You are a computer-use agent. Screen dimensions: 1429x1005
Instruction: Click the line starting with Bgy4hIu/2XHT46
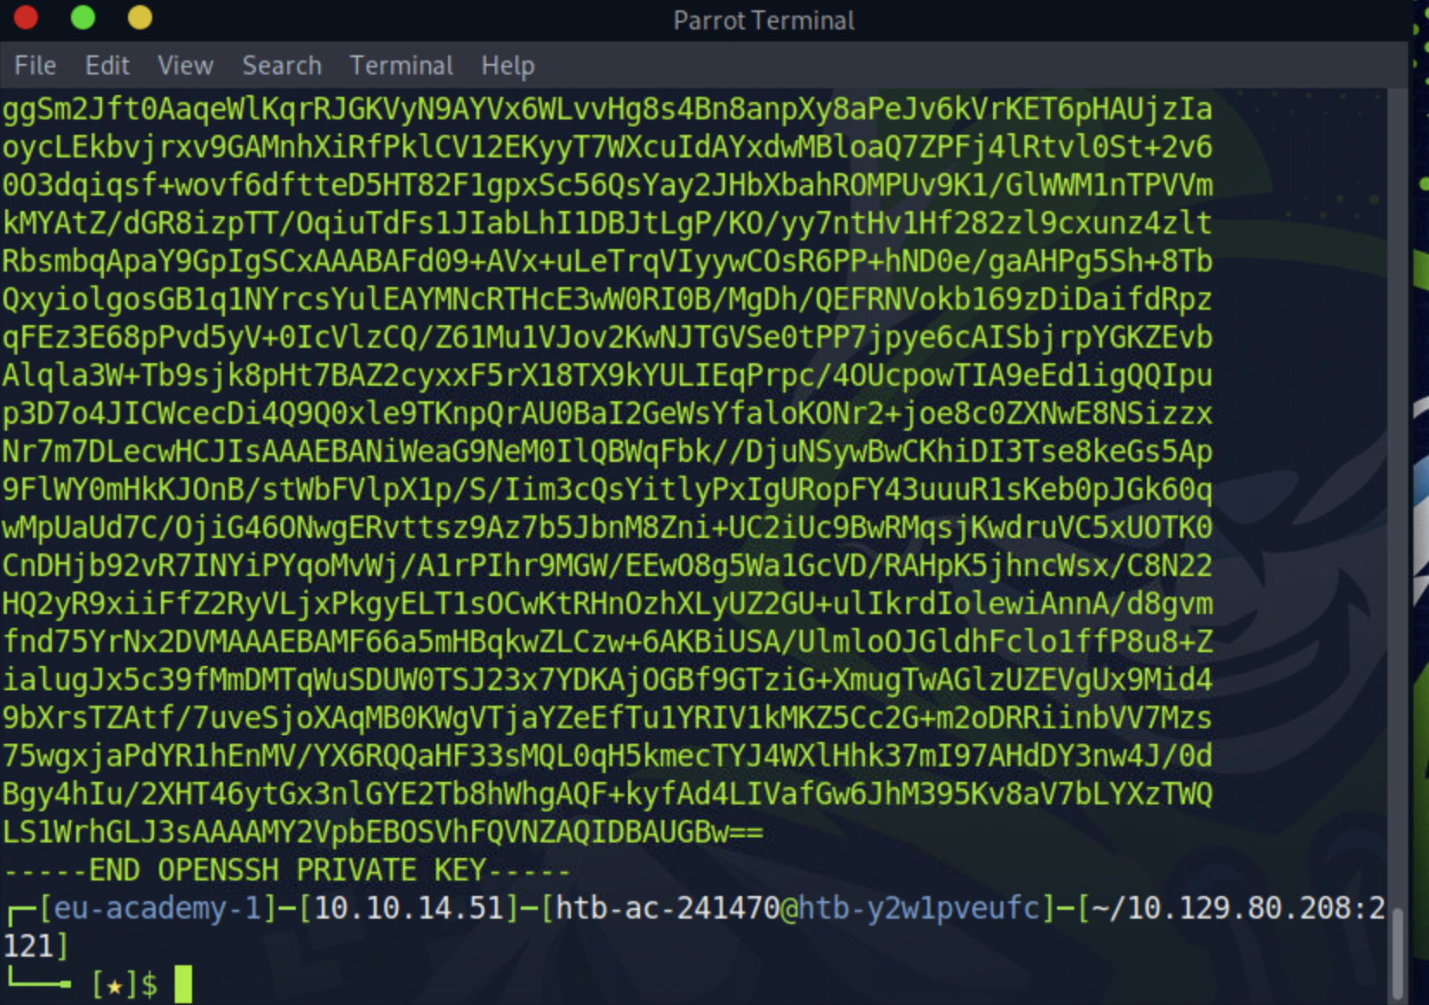tap(607, 795)
